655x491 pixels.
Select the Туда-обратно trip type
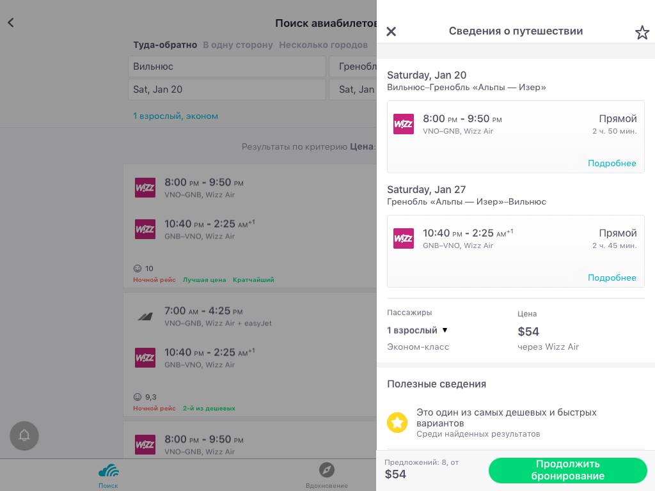(165, 45)
